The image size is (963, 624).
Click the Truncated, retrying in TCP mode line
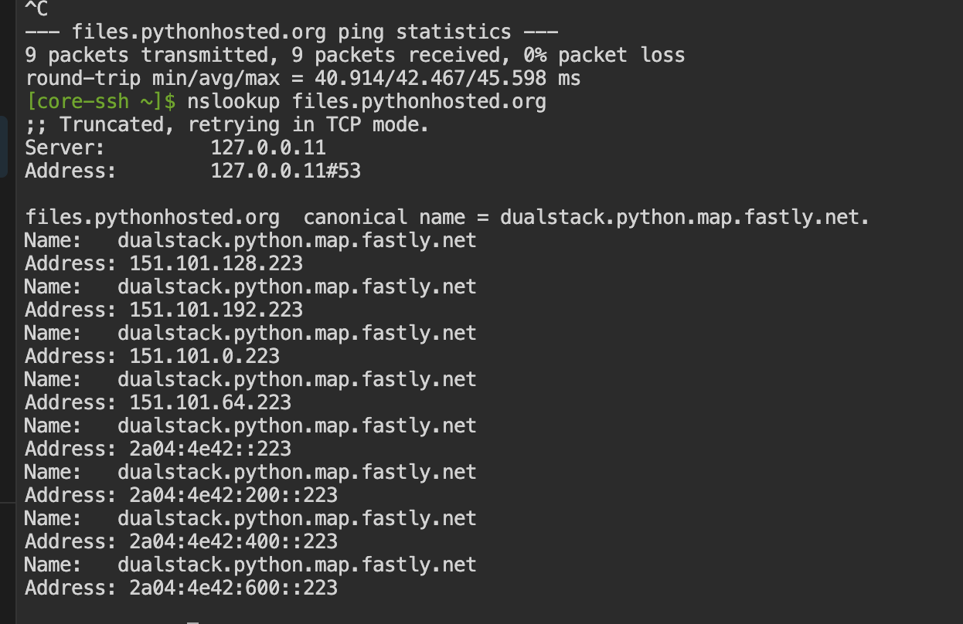tap(226, 124)
